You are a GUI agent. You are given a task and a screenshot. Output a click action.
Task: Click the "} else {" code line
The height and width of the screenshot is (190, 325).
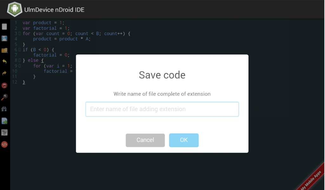pyautogui.click(x=33, y=60)
